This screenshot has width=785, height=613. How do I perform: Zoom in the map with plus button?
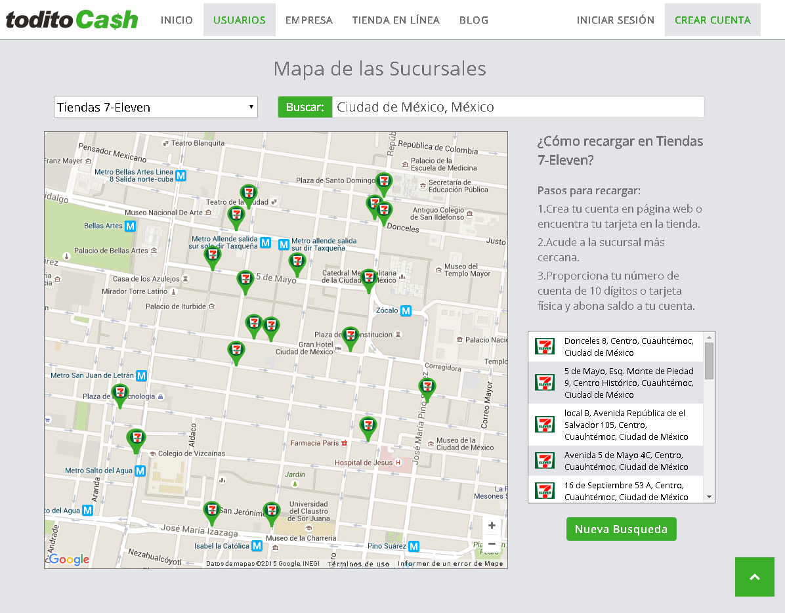pyautogui.click(x=492, y=526)
